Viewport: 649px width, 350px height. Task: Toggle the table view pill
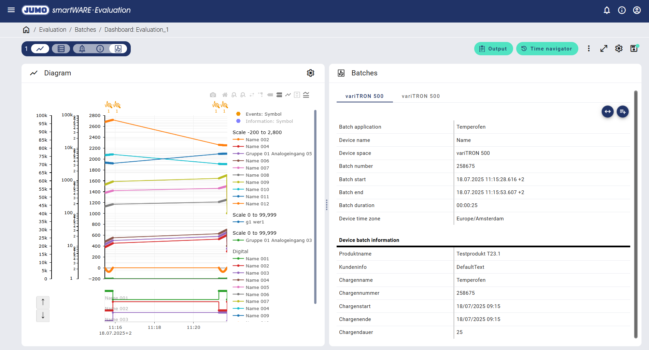(61, 49)
